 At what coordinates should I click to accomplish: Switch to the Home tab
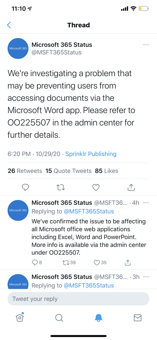(x=20, y=317)
